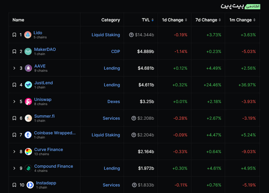The image size is (269, 193).
Task: Click the Category column header
Action: (x=111, y=20)
